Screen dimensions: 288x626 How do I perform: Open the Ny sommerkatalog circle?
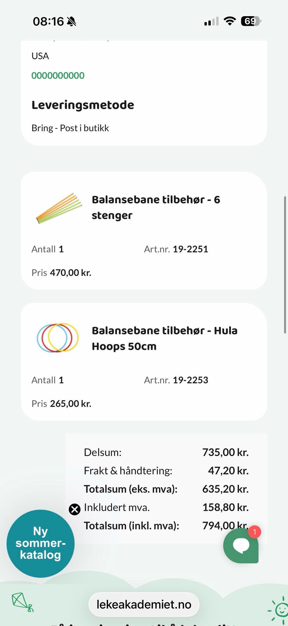[40, 543]
